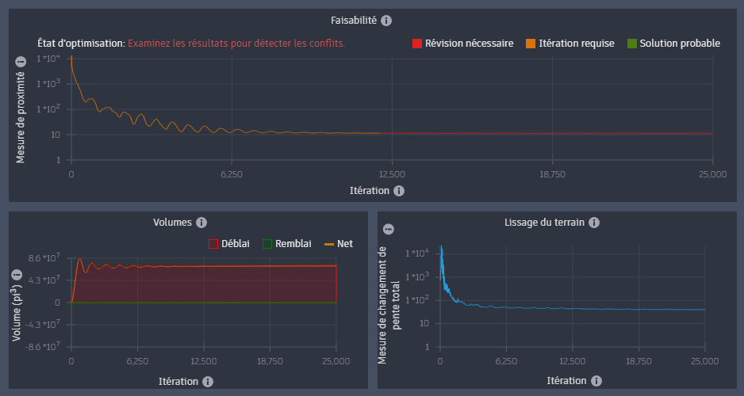Click the 'Solution probable' legend text
Screen dimensions: 744x396
point(680,44)
